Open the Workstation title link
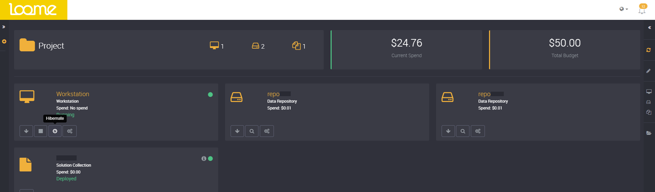This screenshot has width=655, height=192. (x=73, y=94)
